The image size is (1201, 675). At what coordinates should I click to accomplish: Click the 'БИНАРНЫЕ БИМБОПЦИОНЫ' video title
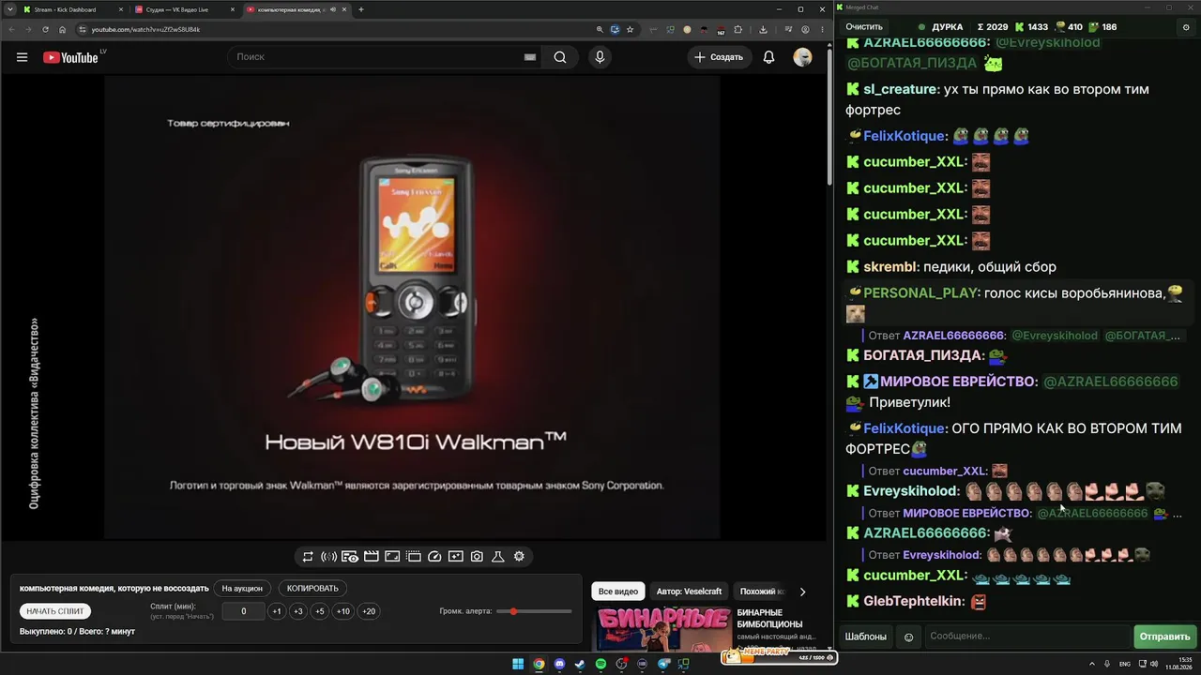769,618
